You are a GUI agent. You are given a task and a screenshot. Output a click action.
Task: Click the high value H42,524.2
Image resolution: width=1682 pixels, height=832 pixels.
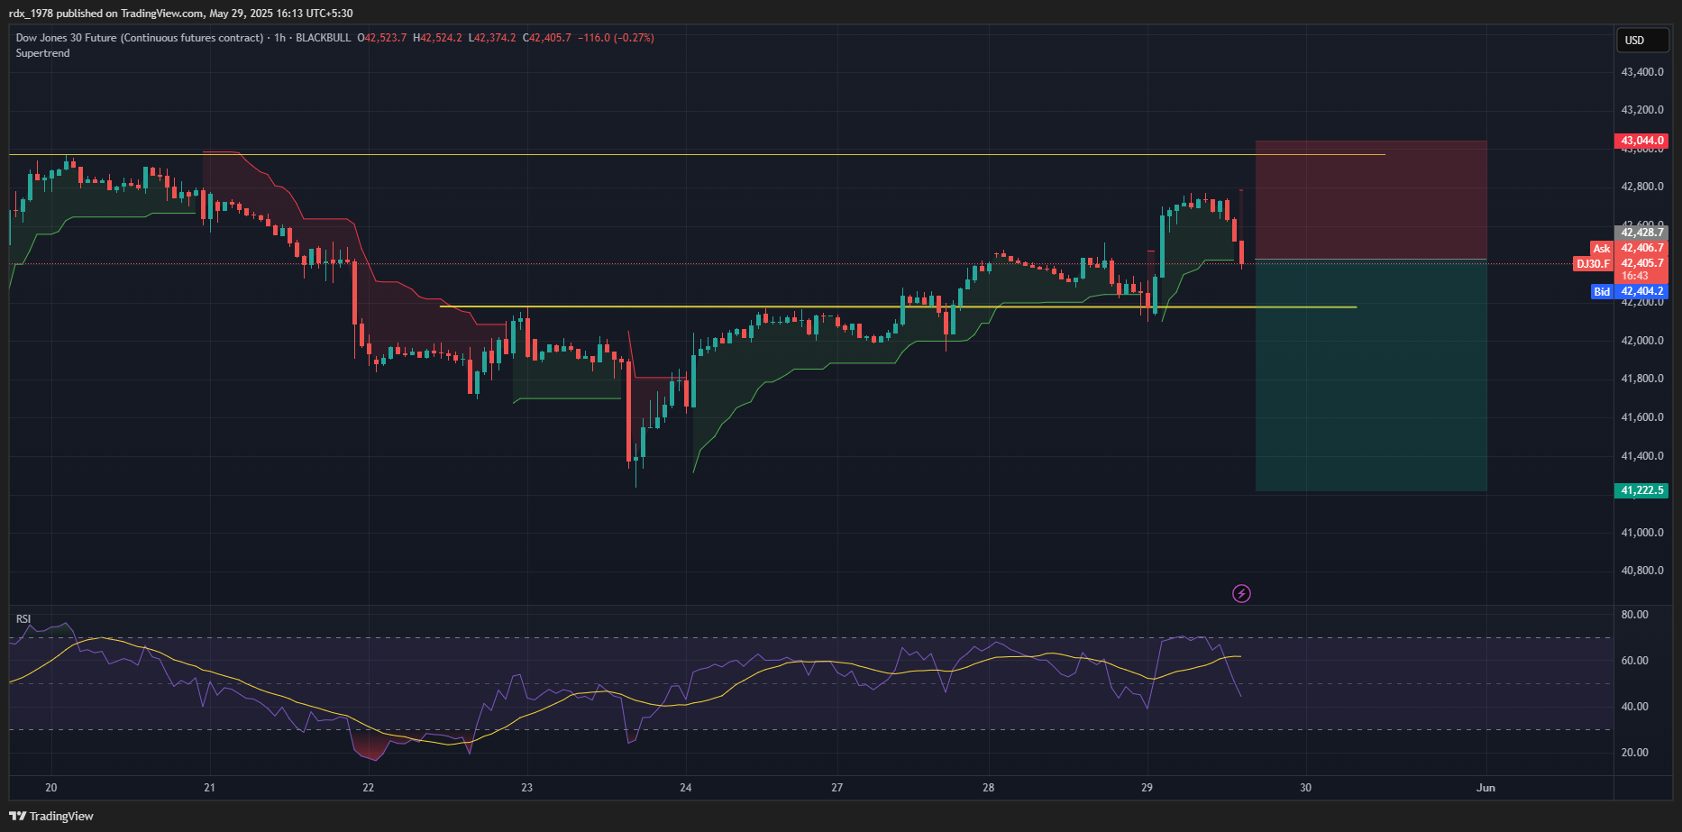coord(437,38)
